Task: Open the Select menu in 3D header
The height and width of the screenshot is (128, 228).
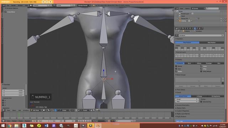Action: [x=14, y=110]
